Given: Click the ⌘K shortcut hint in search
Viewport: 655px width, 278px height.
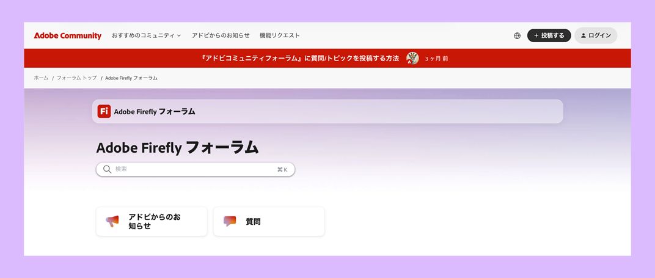Looking at the screenshot, I should [x=282, y=169].
